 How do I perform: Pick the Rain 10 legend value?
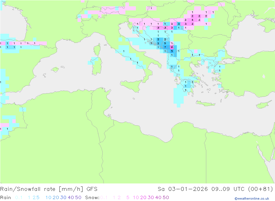pyautogui.click(x=48, y=197)
